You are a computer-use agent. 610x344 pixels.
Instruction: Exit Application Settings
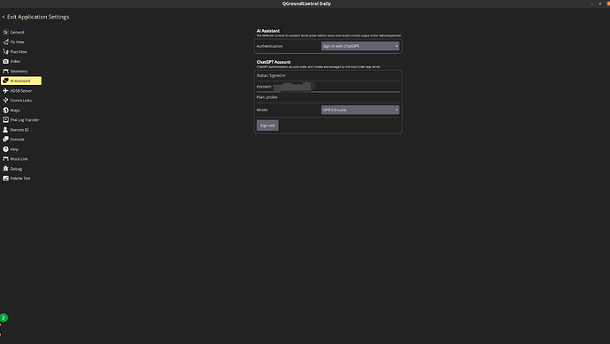coord(35,17)
